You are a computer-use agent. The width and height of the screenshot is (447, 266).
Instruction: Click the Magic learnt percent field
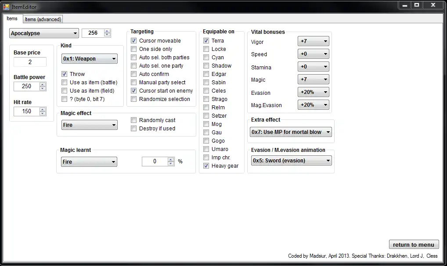pos(155,162)
